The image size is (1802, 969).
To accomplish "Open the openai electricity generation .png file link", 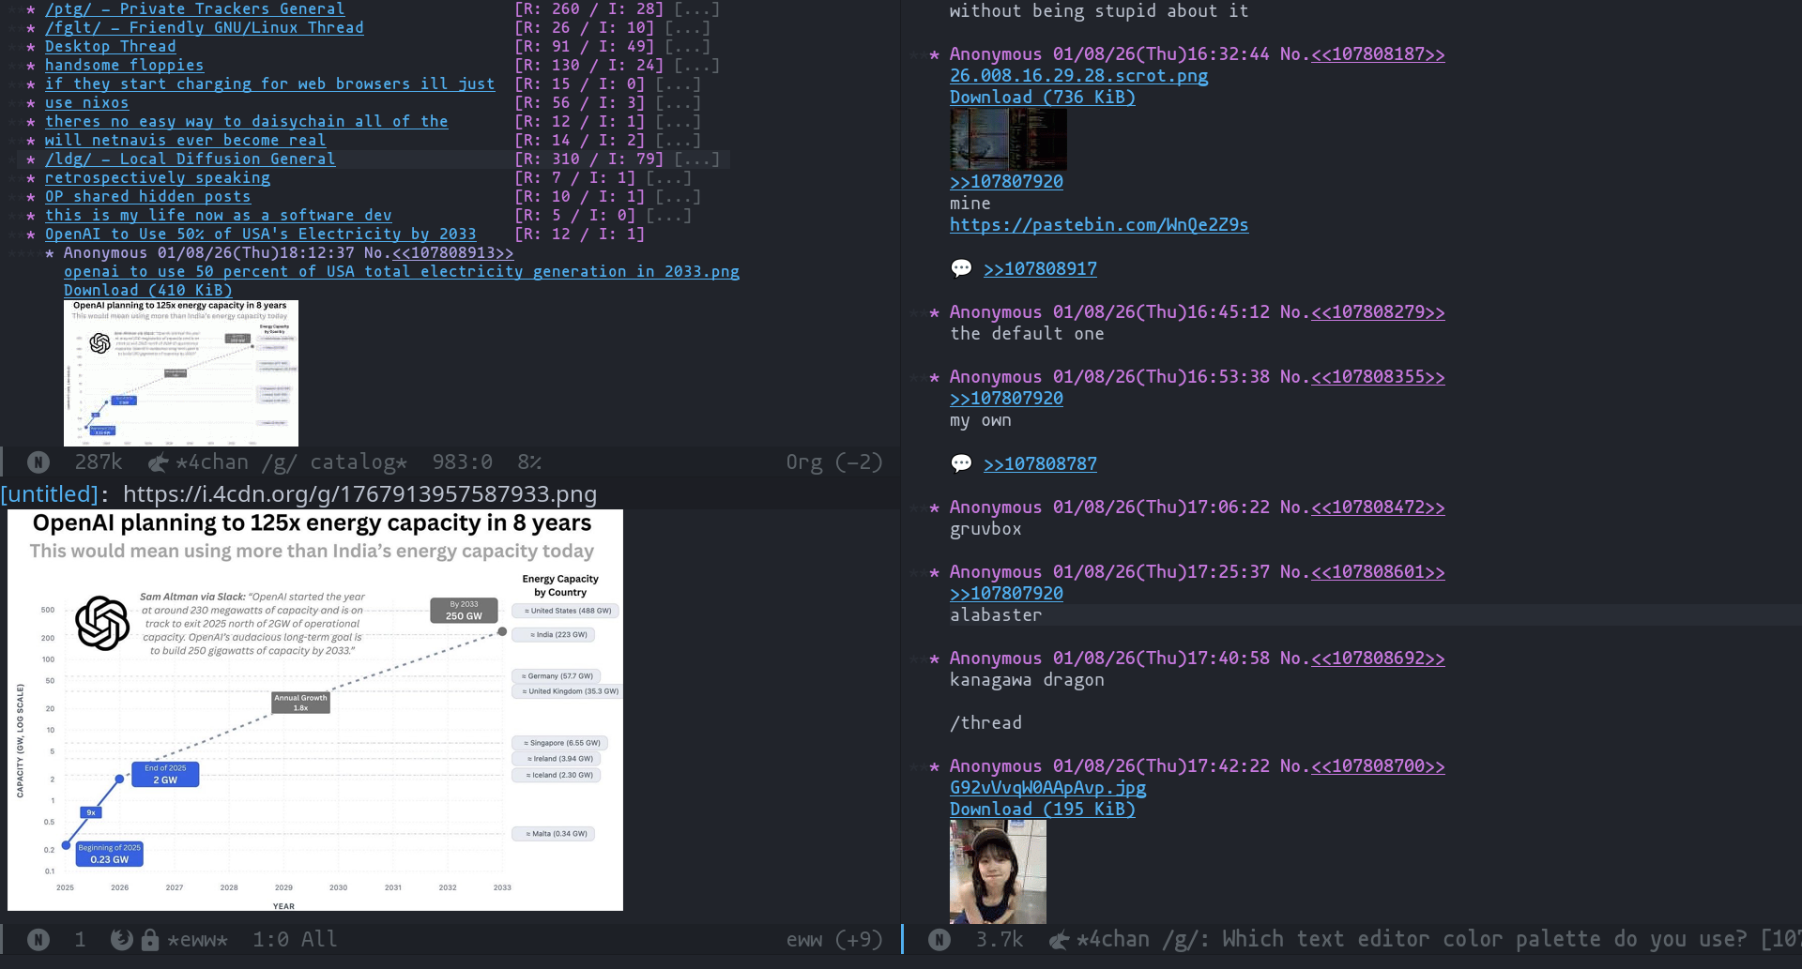I will coord(402,272).
